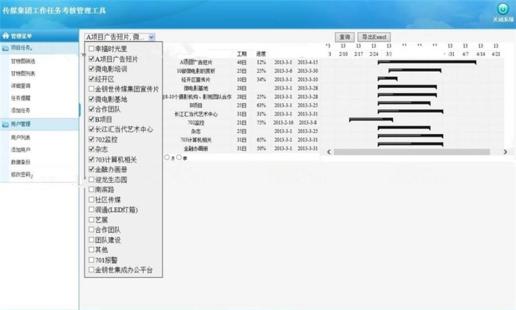Check the 幸福时光里 checkbox

(91, 49)
